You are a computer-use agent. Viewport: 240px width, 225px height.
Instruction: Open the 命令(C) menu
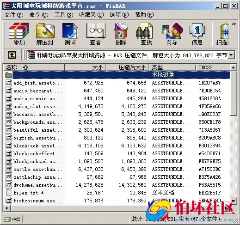pyautogui.click(x=39, y=15)
